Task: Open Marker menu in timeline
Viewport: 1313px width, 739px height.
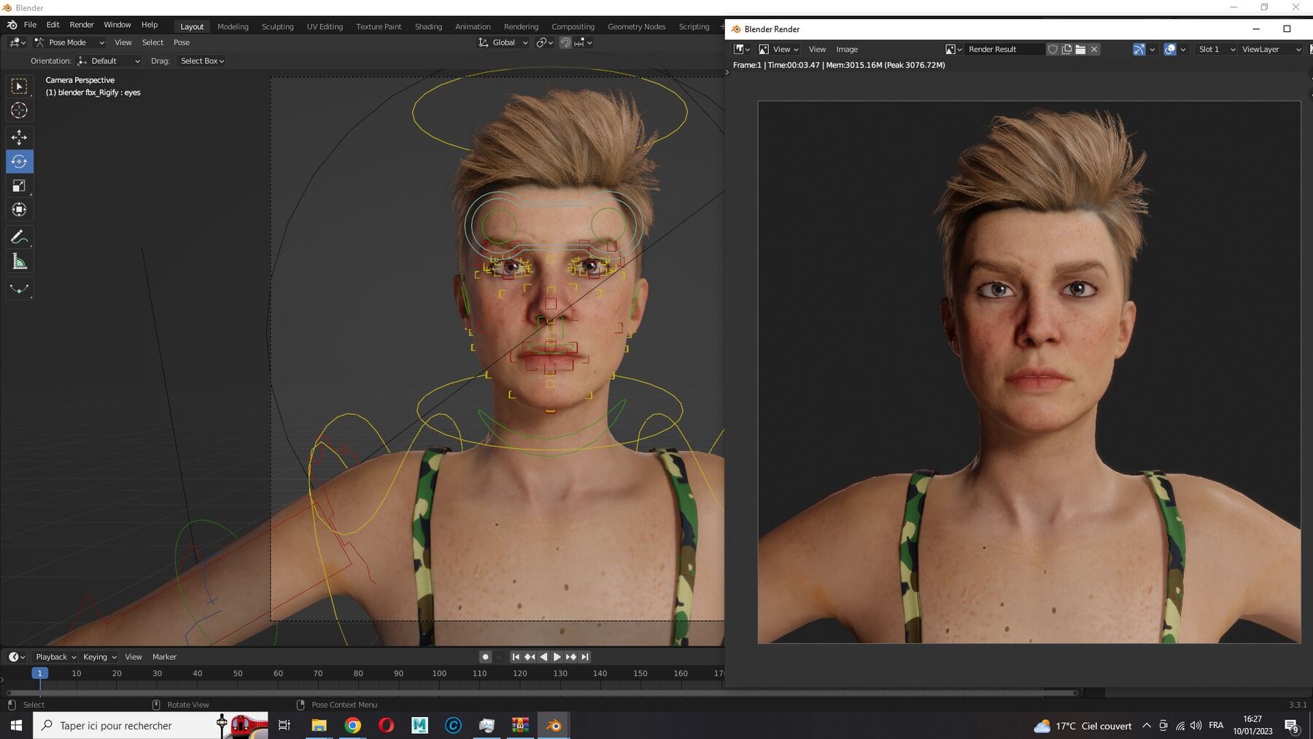Action: 164,657
